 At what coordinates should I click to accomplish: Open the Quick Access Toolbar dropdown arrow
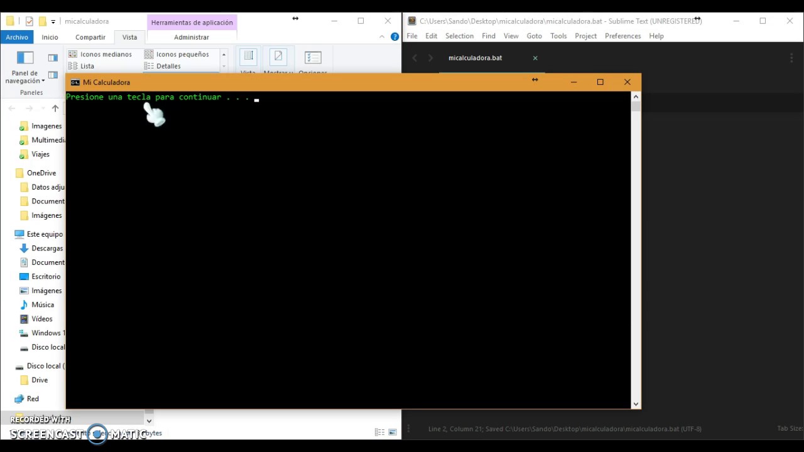click(x=53, y=21)
